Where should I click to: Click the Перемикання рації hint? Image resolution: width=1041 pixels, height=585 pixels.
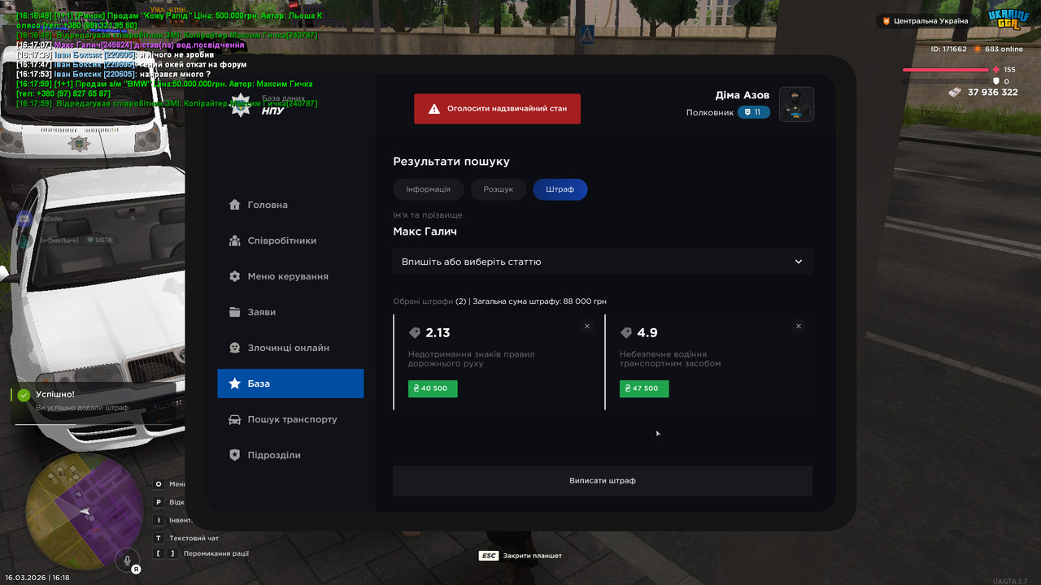tap(202, 553)
